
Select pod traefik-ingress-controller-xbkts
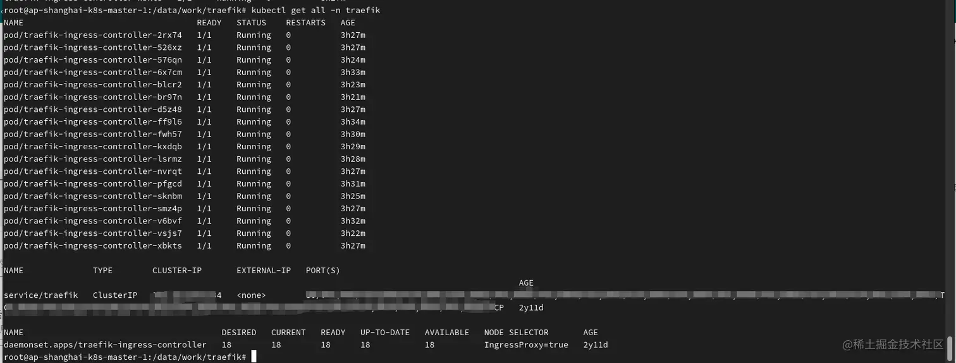[93, 246]
